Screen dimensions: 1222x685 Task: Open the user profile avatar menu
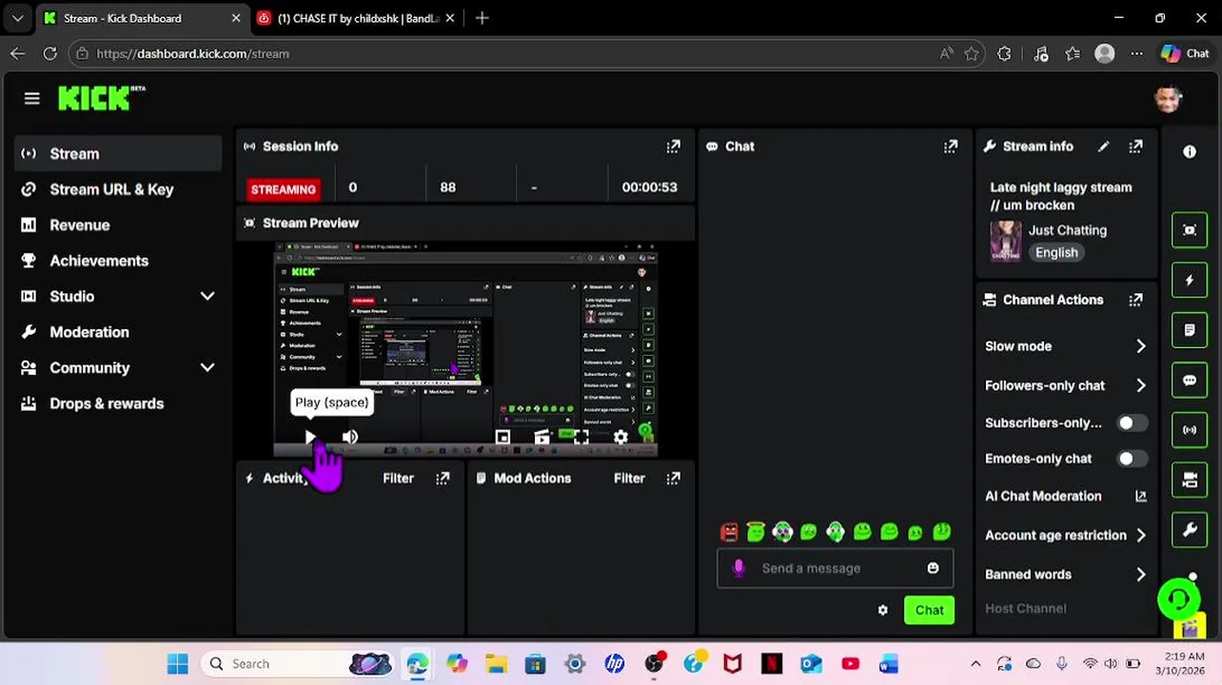[1168, 98]
